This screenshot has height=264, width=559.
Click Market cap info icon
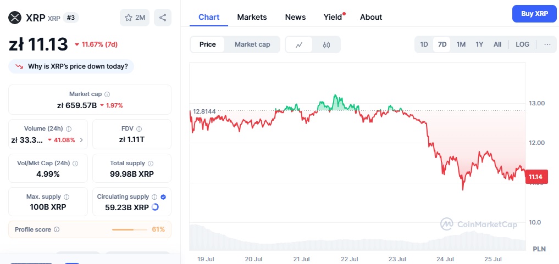click(107, 94)
